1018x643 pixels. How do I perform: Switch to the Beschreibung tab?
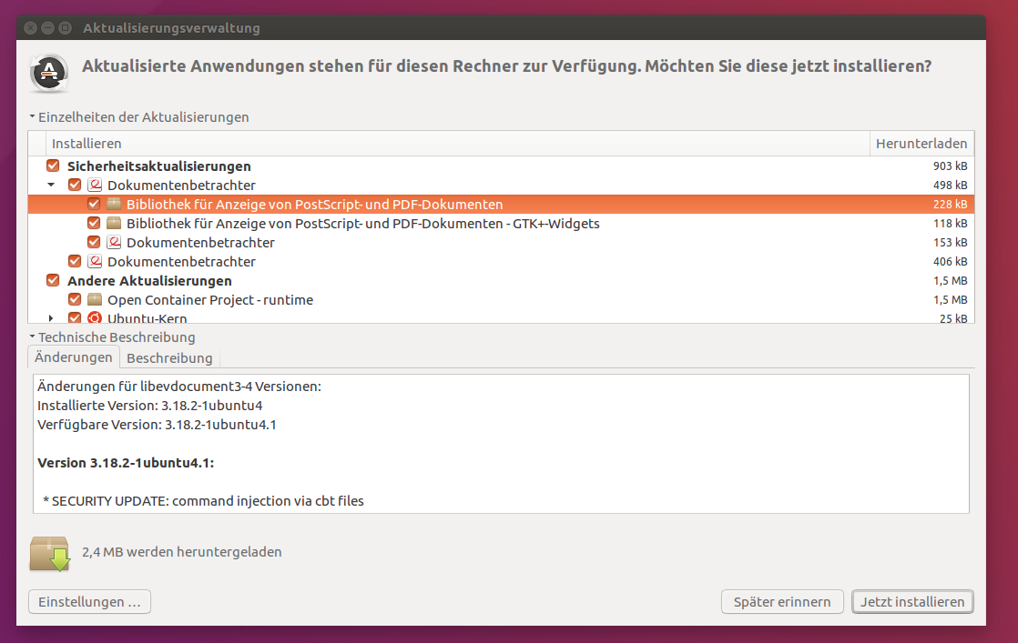coord(169,358)
